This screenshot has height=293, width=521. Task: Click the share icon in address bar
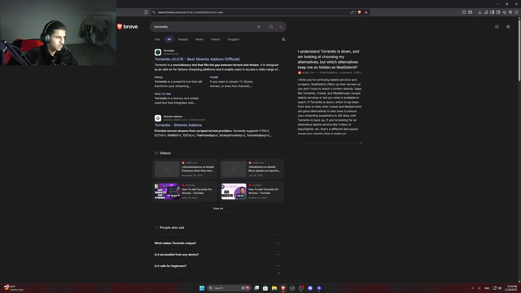(x=352, y=12)
